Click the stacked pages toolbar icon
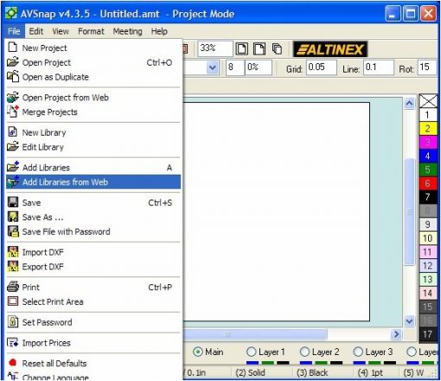The width and height of the screenshot is (441, 381). coord(277,49)
